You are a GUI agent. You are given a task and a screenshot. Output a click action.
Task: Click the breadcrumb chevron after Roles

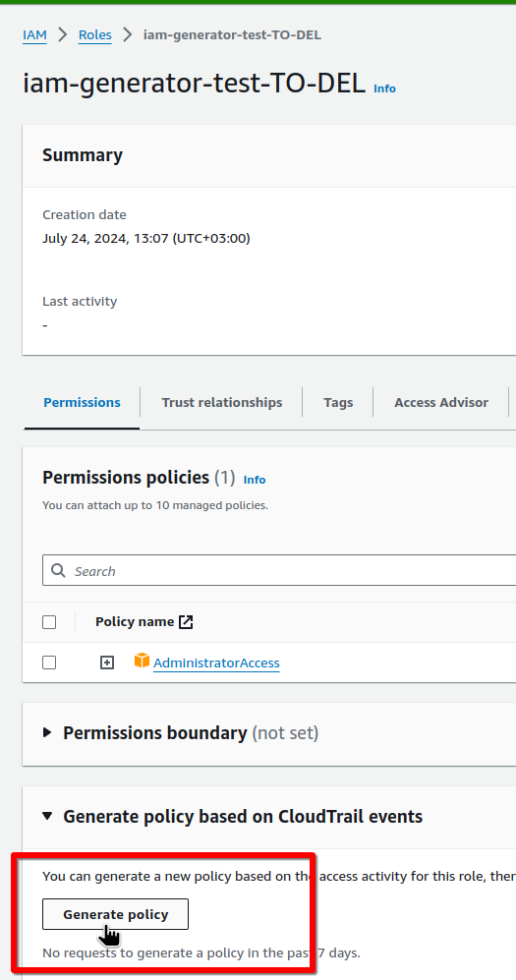point(128,35)
